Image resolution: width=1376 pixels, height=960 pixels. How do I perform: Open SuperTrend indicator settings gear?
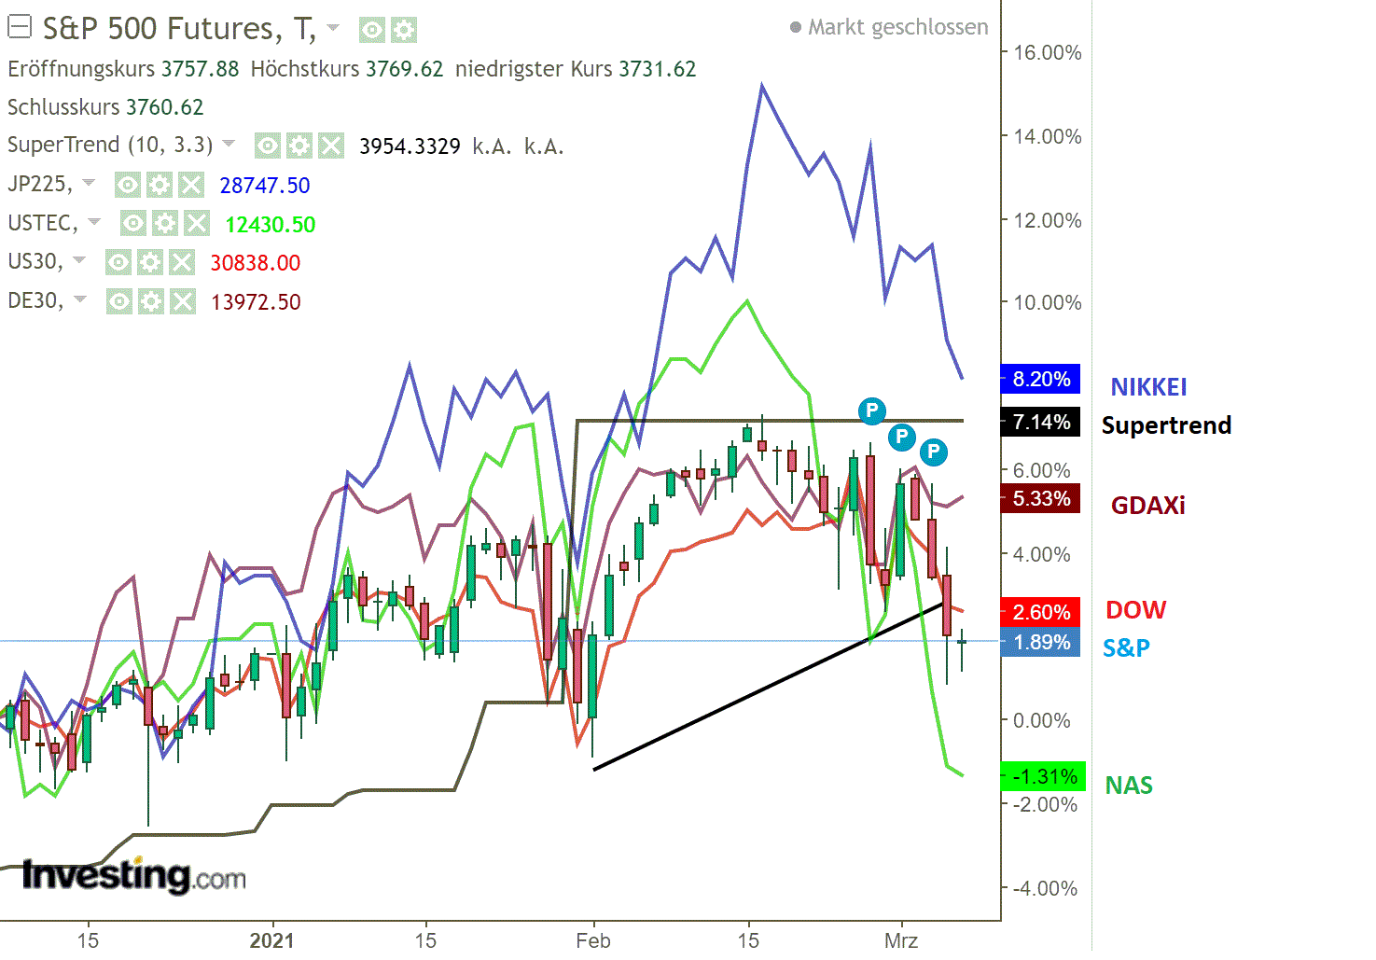pyautogui.click(x=299, y=146)
